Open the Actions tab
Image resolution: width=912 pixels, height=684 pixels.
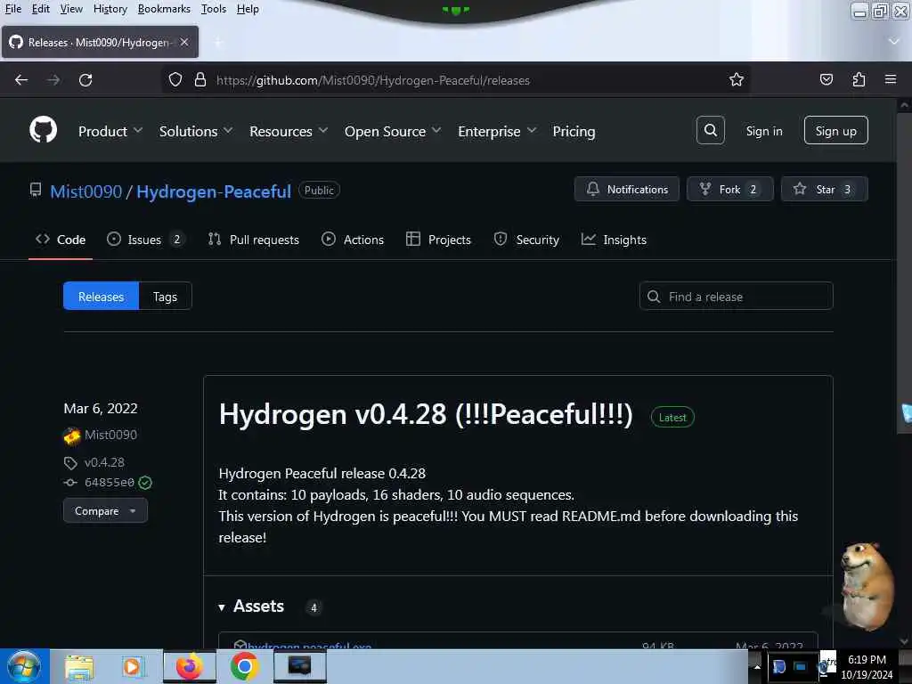(353, 240)
